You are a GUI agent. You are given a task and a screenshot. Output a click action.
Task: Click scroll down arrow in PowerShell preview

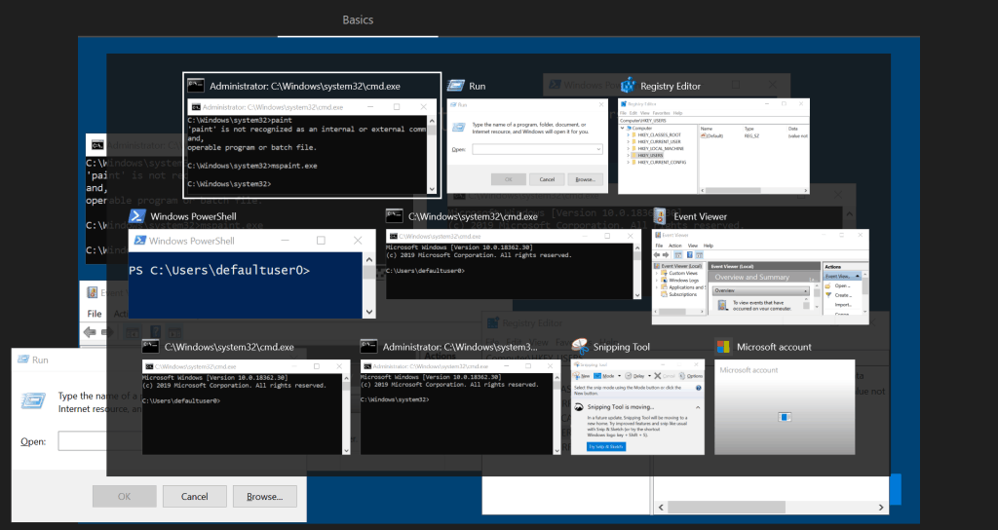[x=369, y=313]
